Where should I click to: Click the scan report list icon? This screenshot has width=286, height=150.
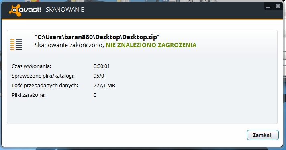pyautogui.click(x=16, y=44)
